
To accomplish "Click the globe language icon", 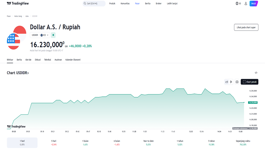I will tap(237, 4).
